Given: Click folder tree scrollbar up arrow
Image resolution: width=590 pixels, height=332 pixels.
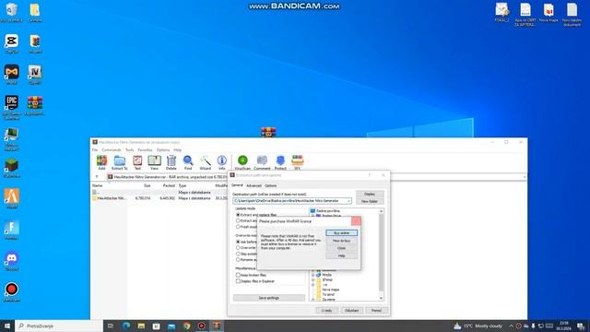Looking at the screenshot, I should click(x=381, y=211).
